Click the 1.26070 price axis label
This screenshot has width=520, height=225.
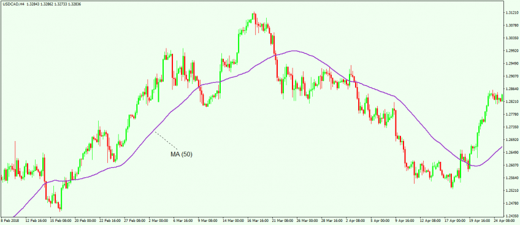tap(513, 165)
